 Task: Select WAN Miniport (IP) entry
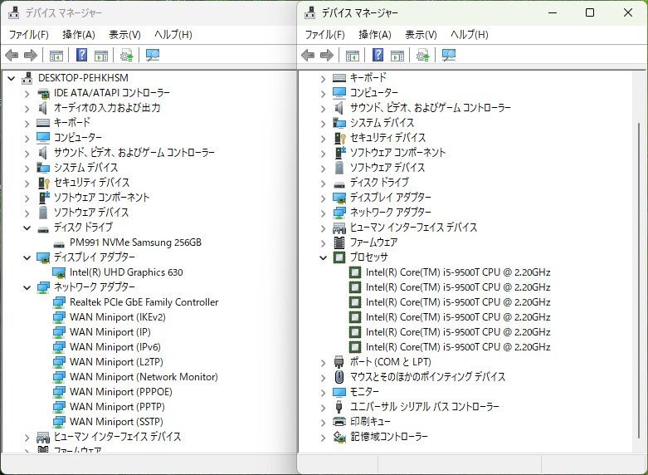click(110, 332)
